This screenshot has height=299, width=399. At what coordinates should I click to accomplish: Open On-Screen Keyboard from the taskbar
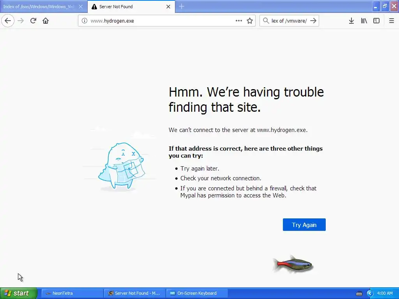click(x=197, y=293)
